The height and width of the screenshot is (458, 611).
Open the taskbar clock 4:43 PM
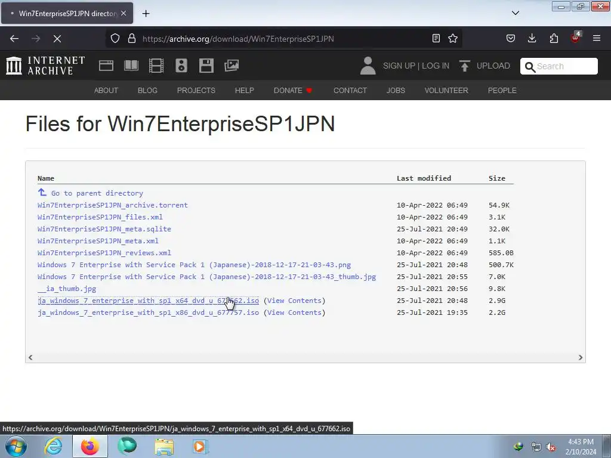[581, 447]
